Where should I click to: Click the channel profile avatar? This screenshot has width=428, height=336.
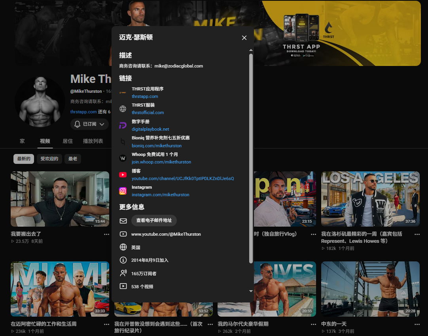[40, 101]
